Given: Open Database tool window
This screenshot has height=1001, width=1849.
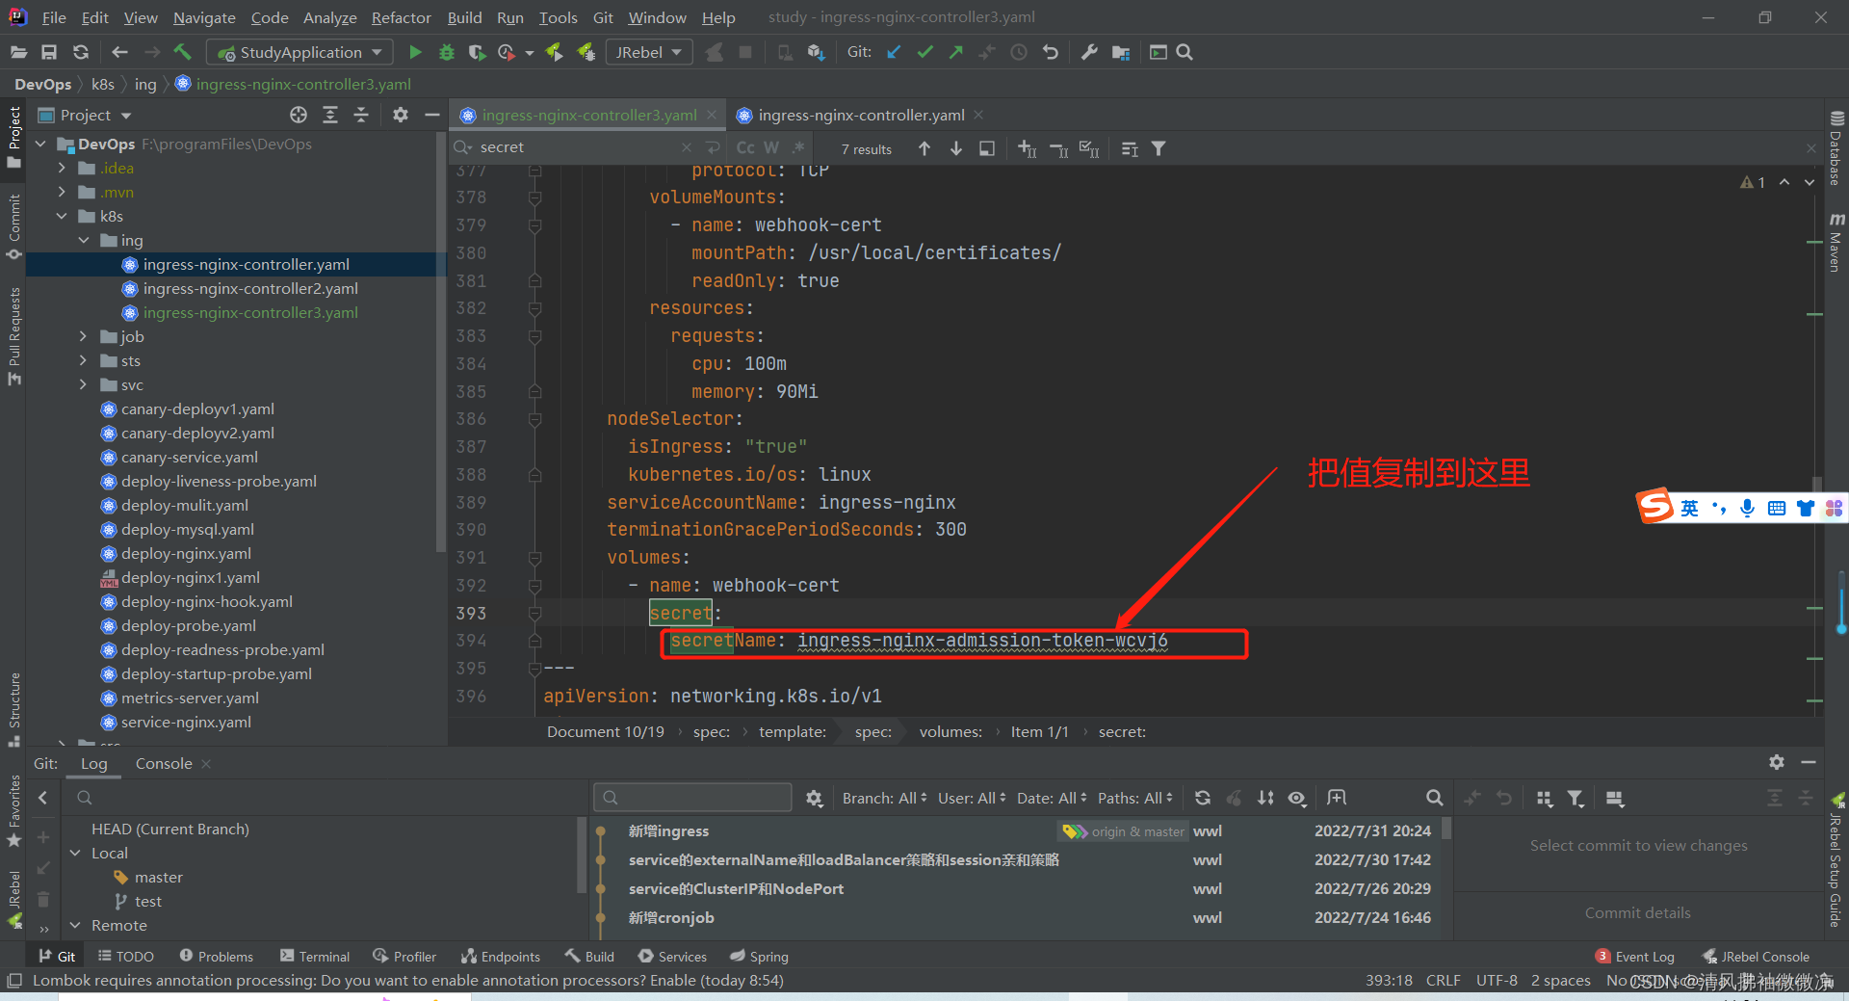Looking at the screenshot, I should click(1836, 147).
